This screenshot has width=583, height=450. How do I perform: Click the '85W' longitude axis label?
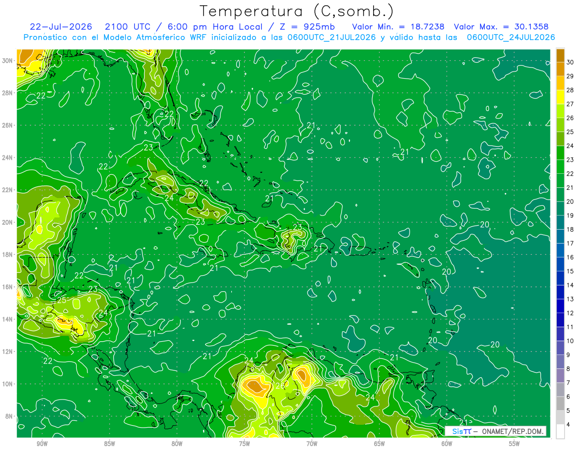point(109,444)
